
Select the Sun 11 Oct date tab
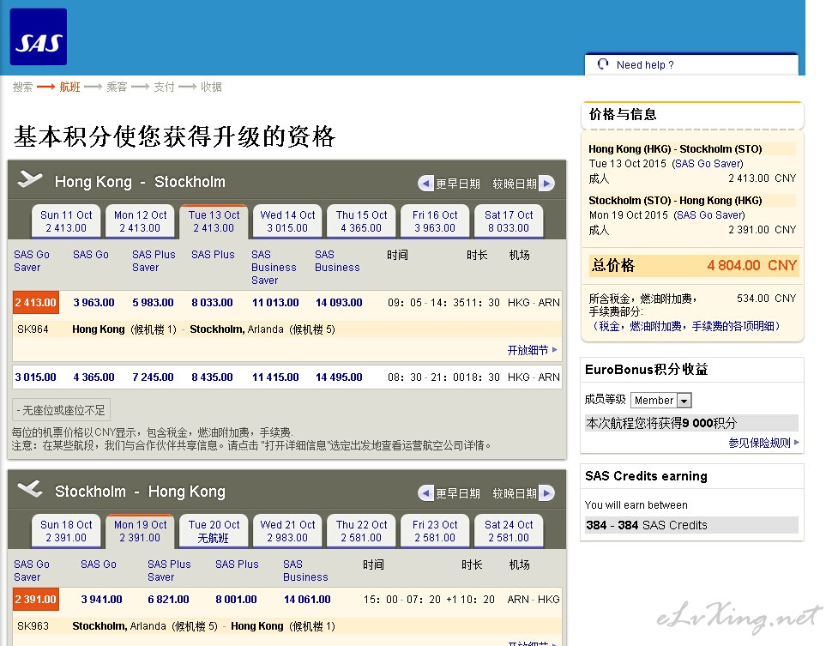pos(66,221)
